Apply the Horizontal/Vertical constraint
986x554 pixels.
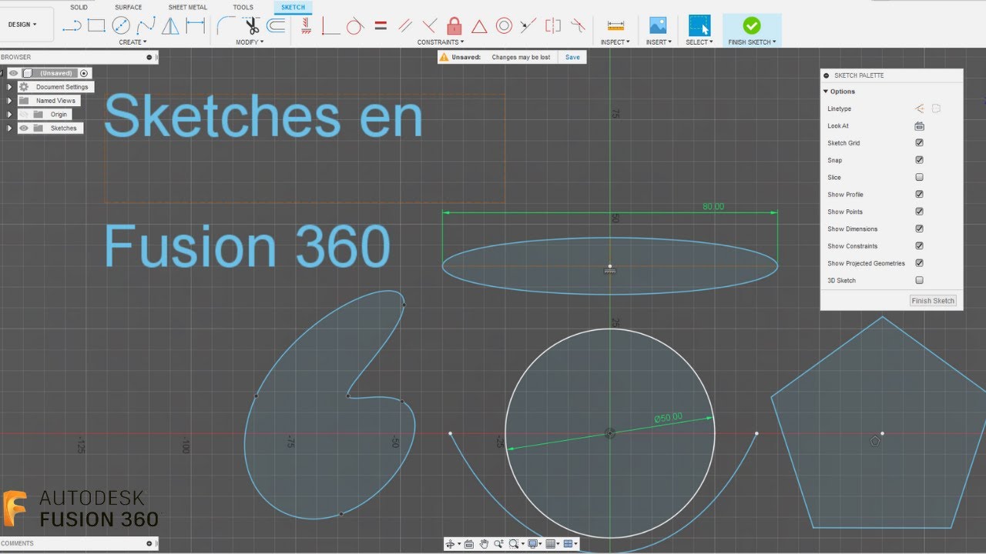tap(306, 25)
